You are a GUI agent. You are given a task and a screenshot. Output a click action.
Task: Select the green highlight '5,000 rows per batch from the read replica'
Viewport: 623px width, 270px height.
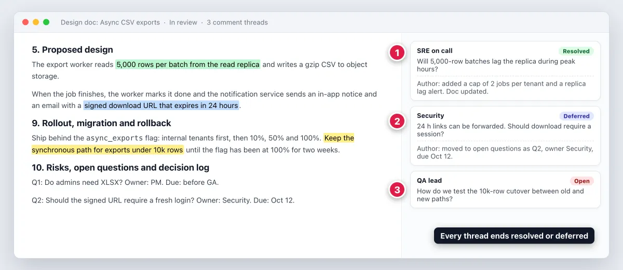click(x=187, y=64)
